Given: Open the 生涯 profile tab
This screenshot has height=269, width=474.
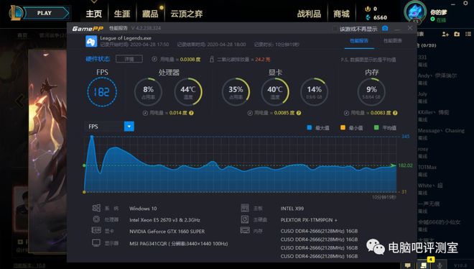Looking at the screenshot, I should pyautogui.click(x=122, y=14).
